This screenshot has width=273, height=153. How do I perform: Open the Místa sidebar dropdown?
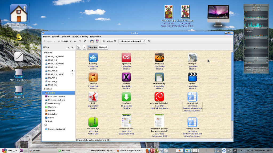(68, 47)
